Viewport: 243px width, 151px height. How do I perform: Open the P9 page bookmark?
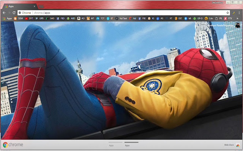pos(219,18)
